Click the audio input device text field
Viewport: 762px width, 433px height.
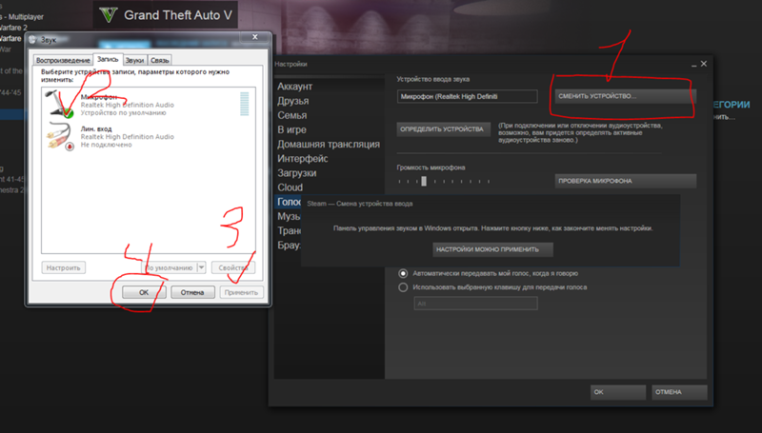tap(467, 96)
